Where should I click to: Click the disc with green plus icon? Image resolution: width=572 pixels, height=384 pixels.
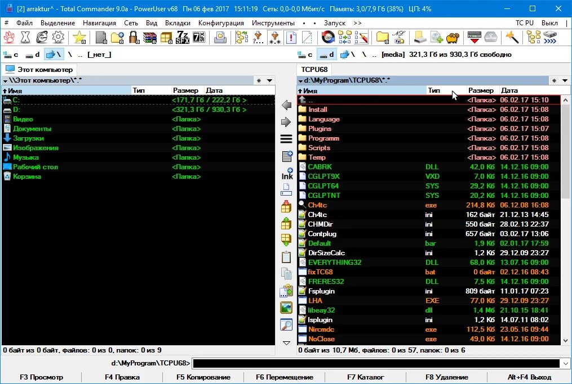coord(436,37)
